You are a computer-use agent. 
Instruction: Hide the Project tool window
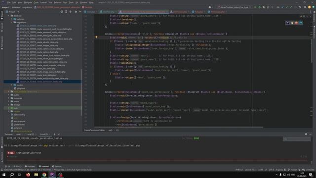(x=80, y=12)
